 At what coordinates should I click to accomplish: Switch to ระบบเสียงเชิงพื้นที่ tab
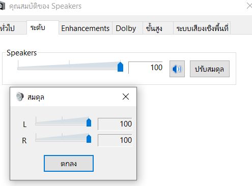point(202,28)
